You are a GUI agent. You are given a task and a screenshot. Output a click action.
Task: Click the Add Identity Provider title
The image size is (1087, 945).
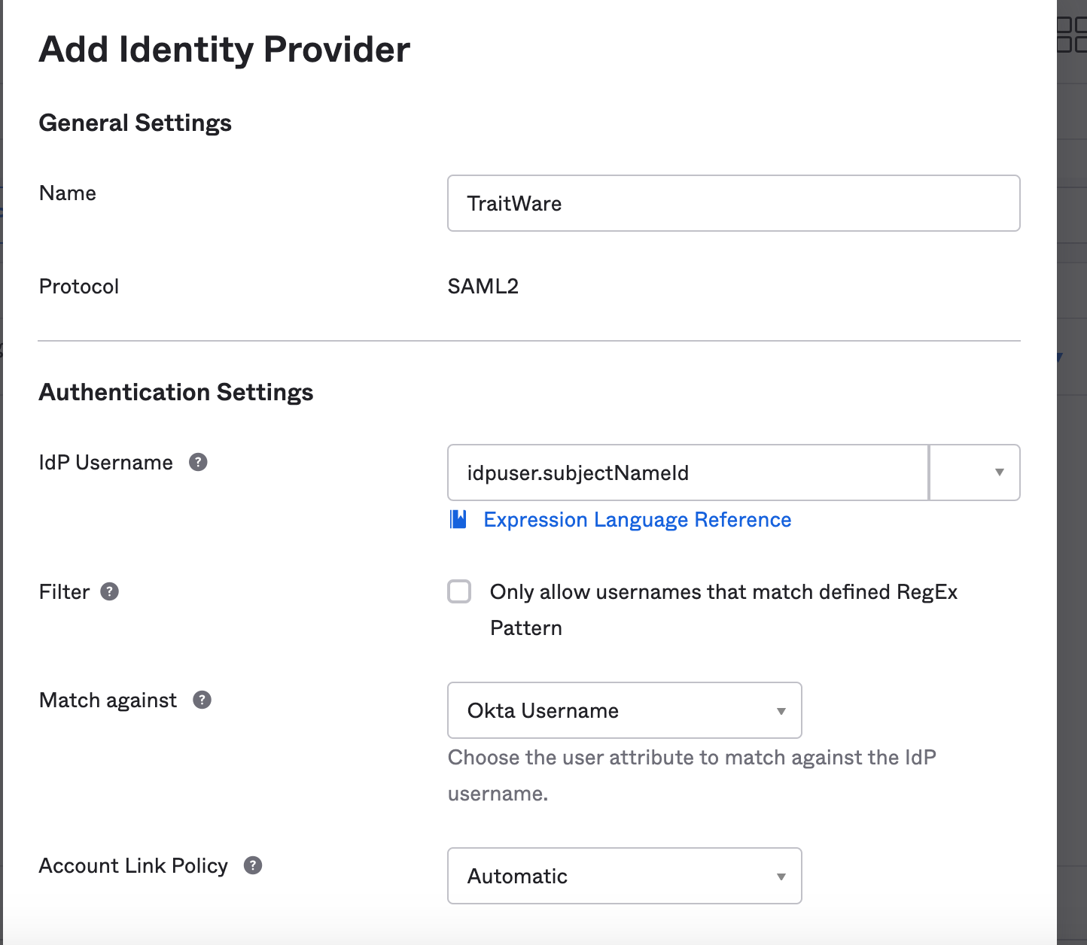point(224,50)
